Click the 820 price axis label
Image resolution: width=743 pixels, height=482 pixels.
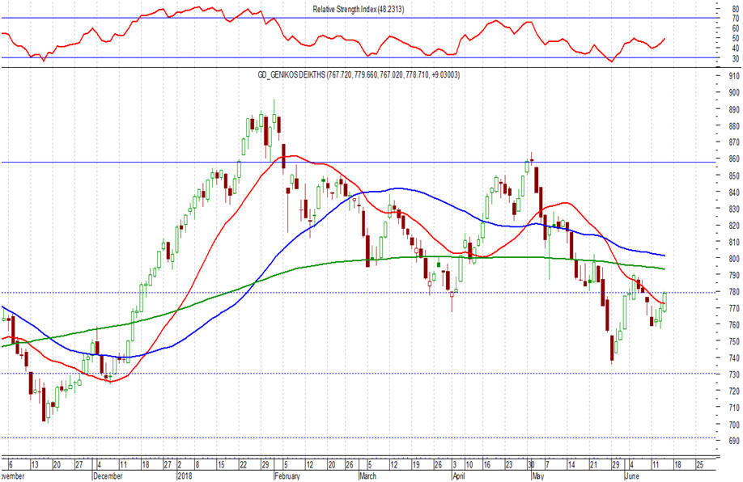coord(734,226)
